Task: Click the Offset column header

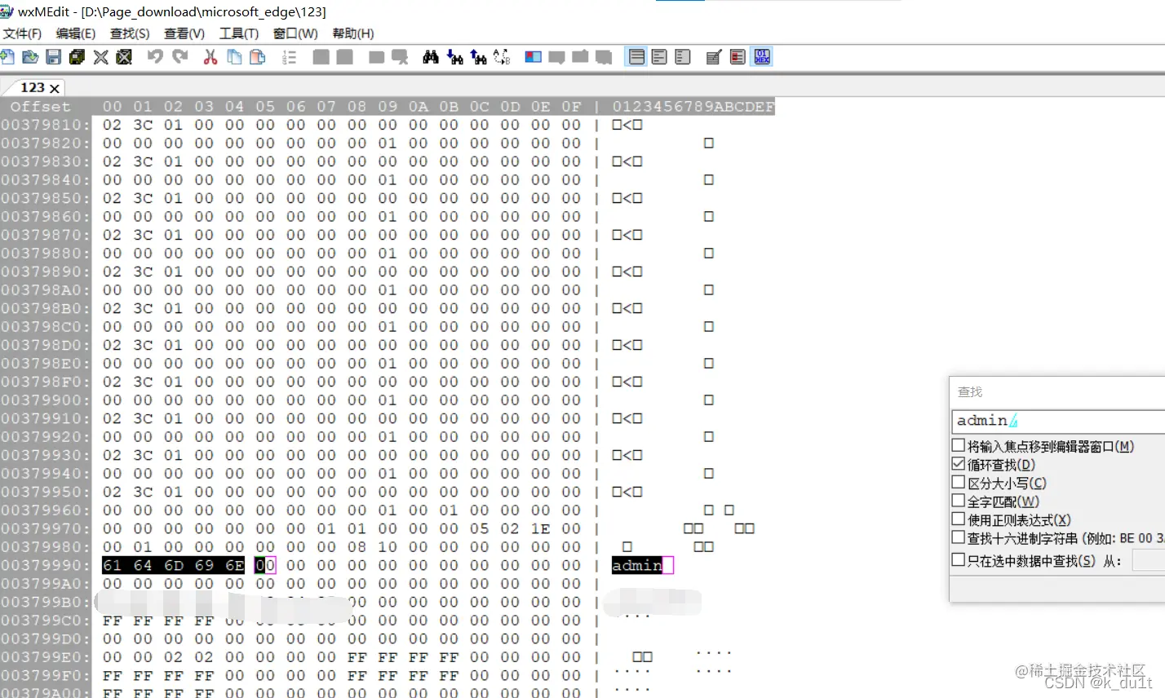Action: click(x=41, y=106)
